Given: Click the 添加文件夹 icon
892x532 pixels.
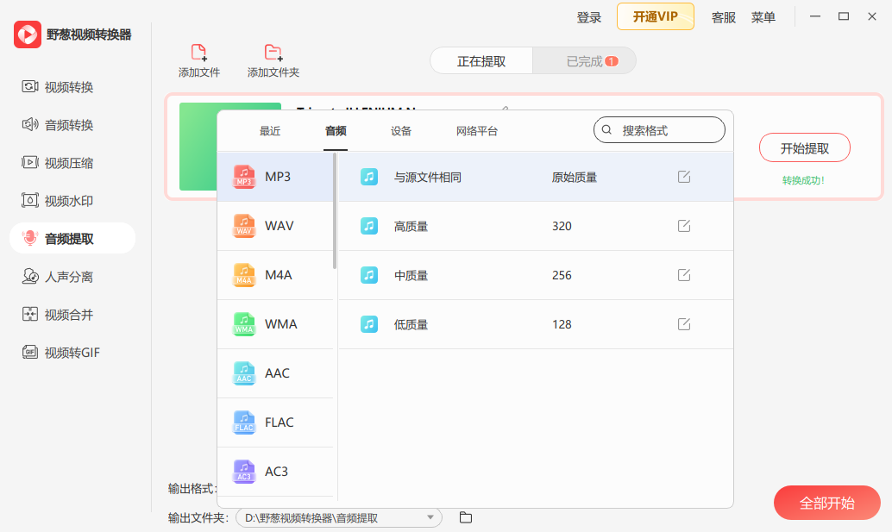Looking at the screenshot, I should click(x=272, y=52).
